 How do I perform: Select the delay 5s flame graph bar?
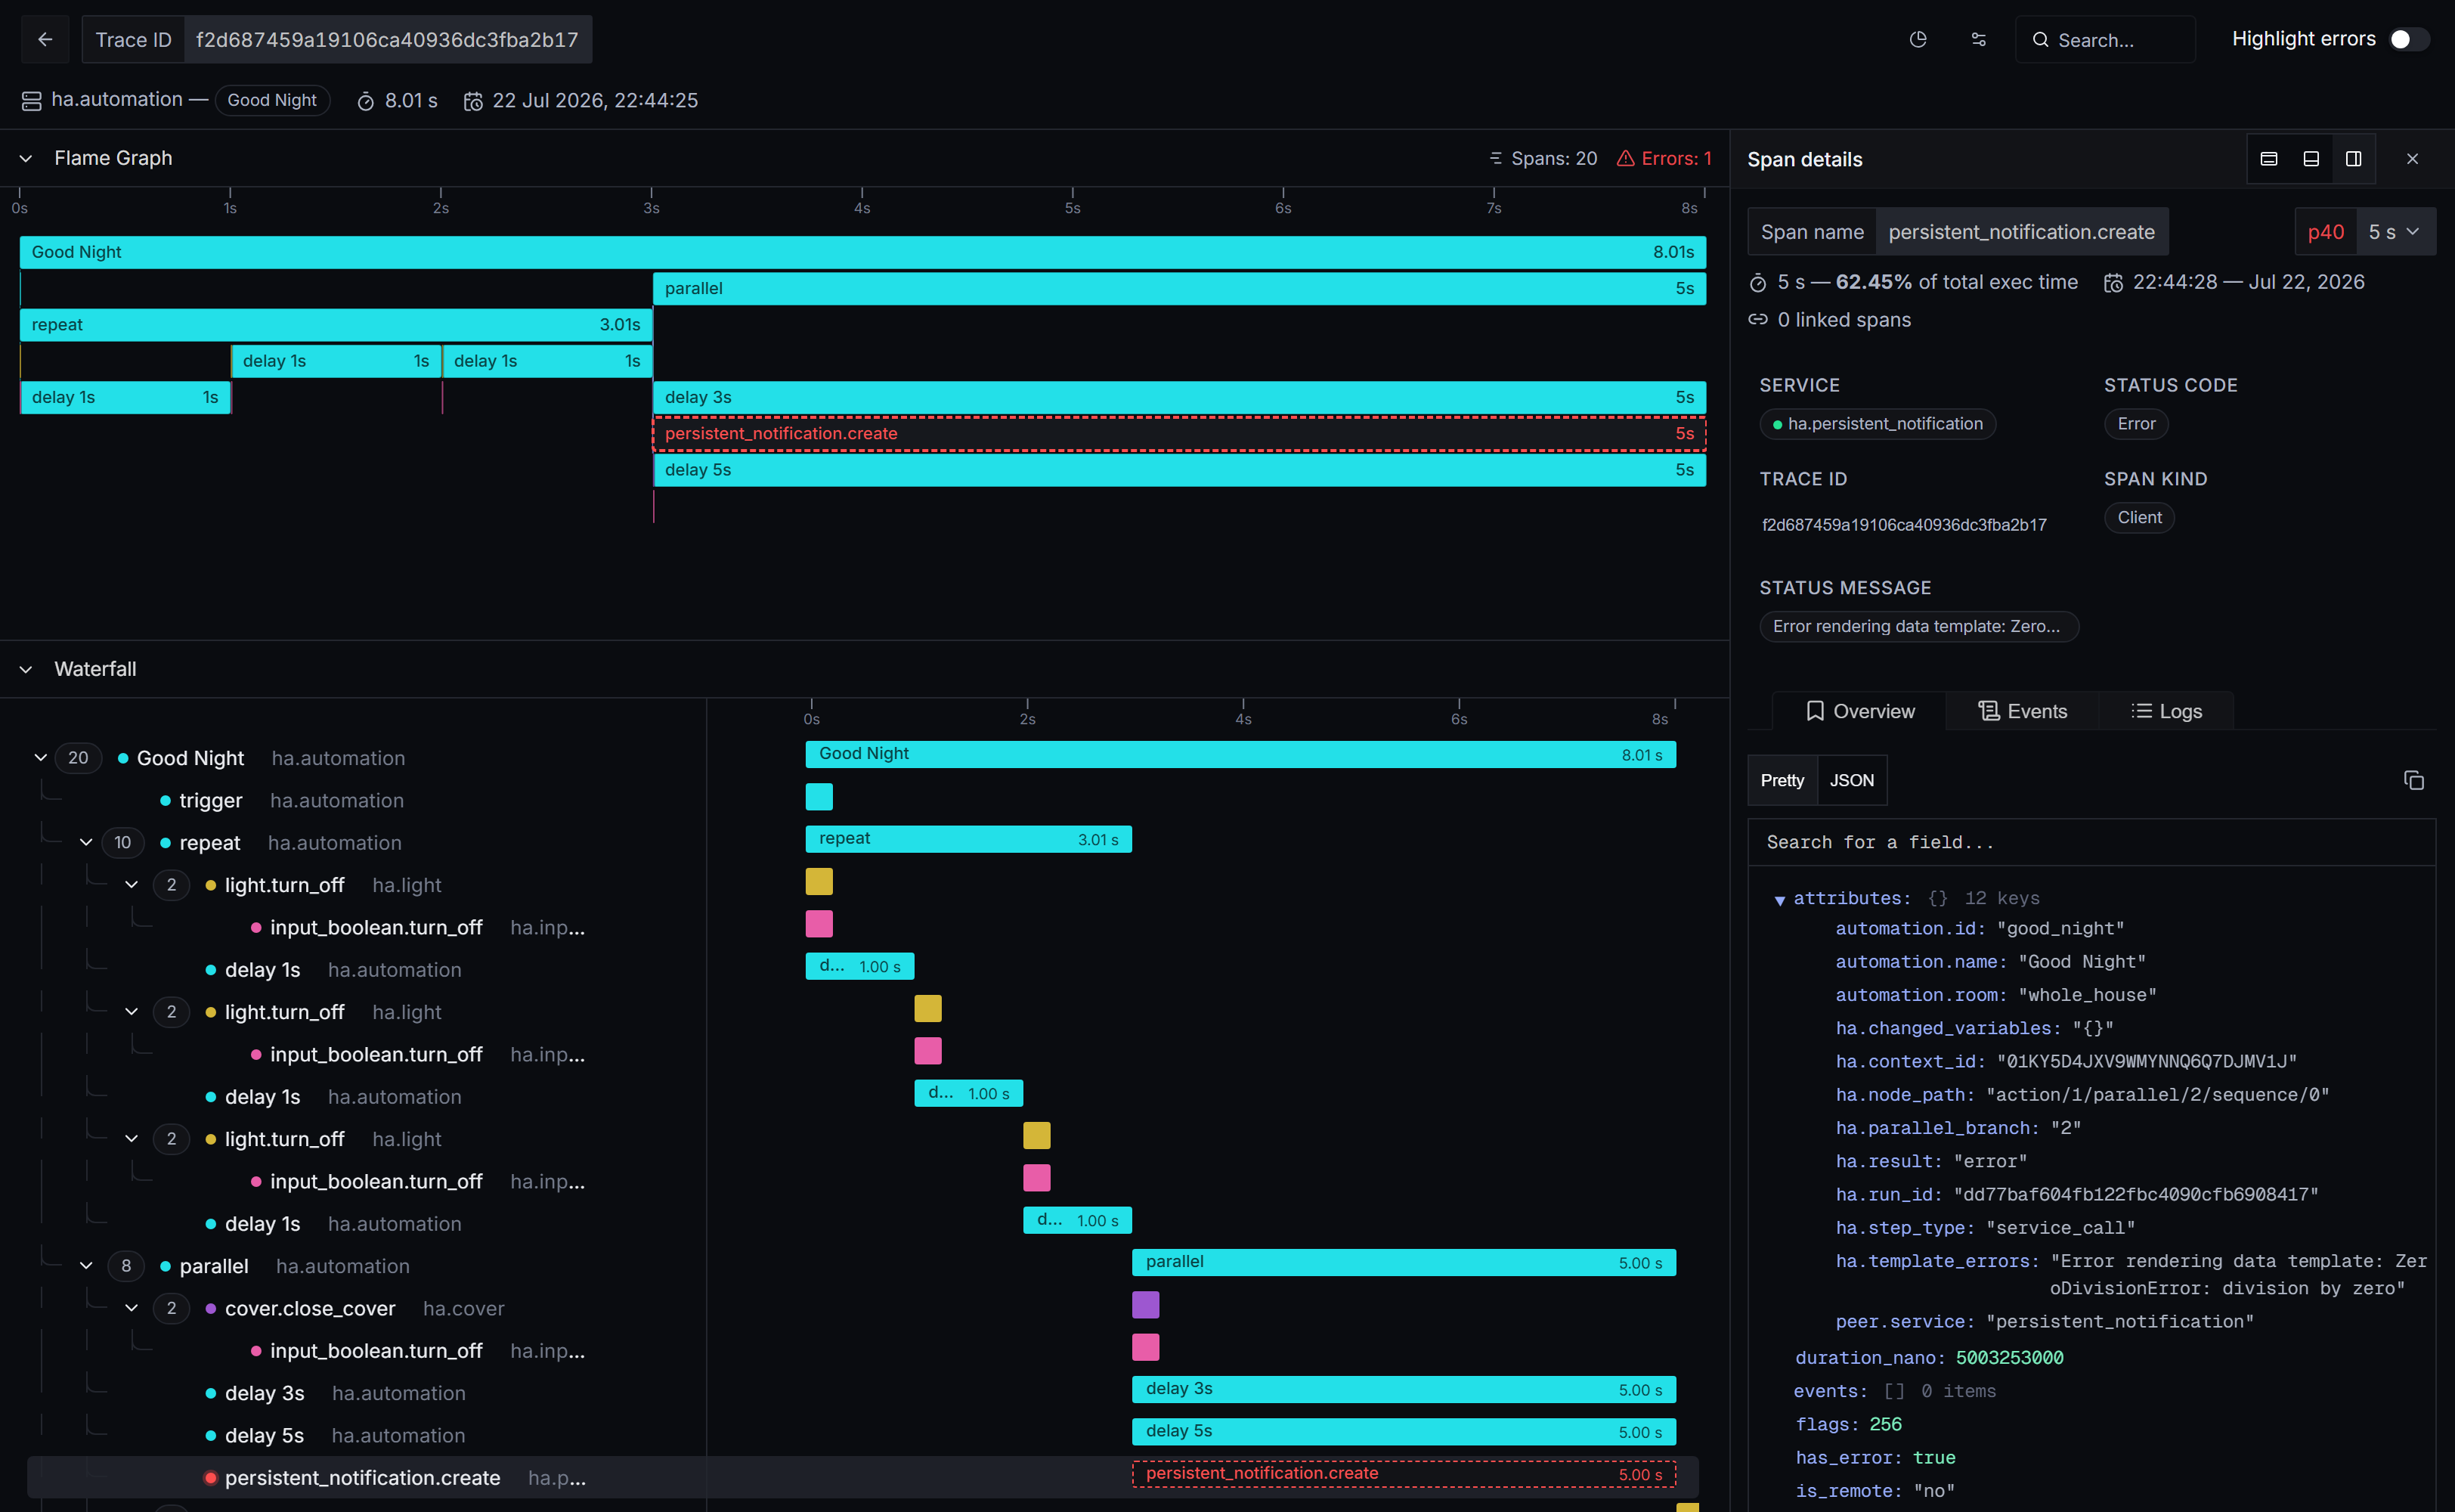pos(1180,469)
